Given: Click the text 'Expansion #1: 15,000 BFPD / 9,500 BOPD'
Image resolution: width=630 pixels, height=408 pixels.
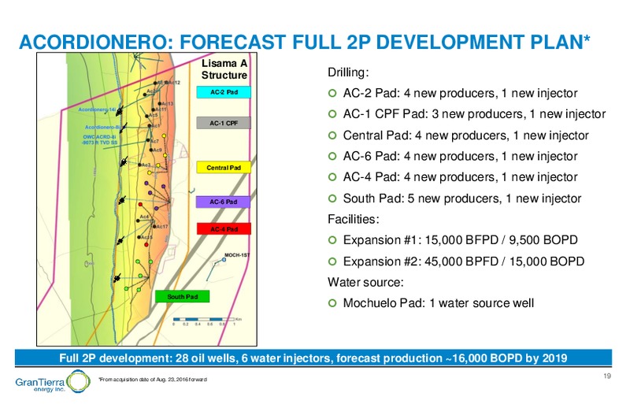Looking at the screenshot, I should [460, 240].
